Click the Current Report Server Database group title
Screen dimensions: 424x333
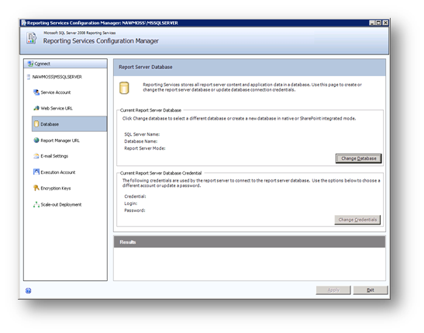click(150, 110)
